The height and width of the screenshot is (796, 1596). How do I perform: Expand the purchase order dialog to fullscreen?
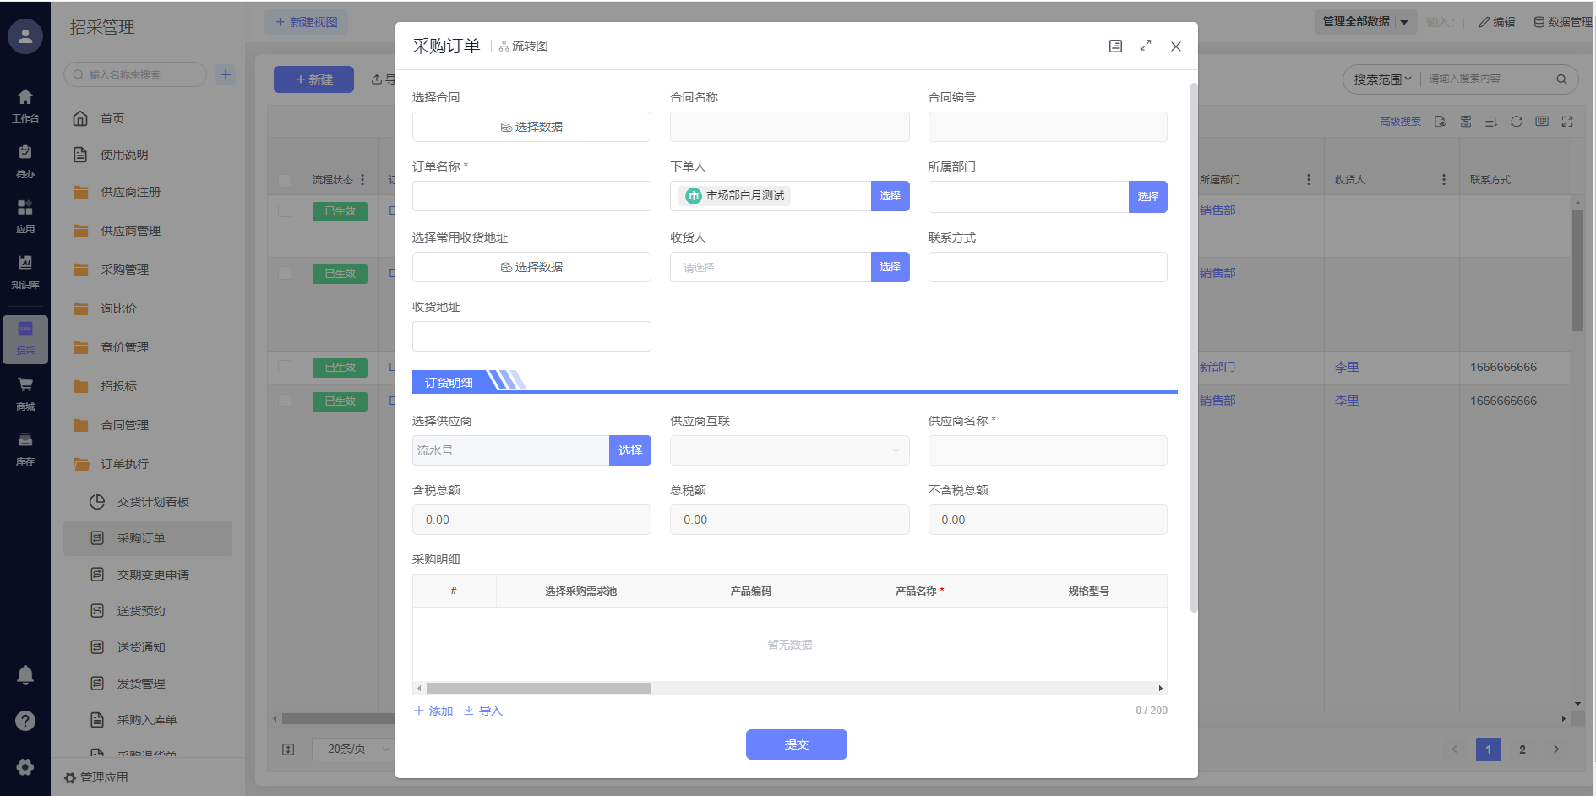click(1146, 46)
